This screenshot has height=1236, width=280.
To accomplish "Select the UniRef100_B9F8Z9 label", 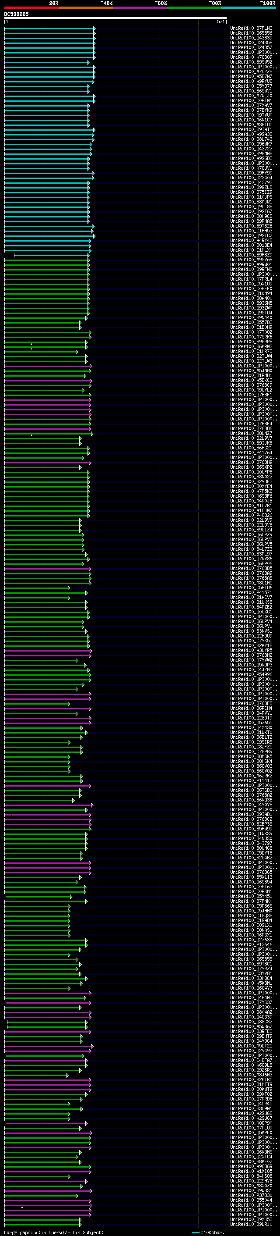I will (251, 255).
